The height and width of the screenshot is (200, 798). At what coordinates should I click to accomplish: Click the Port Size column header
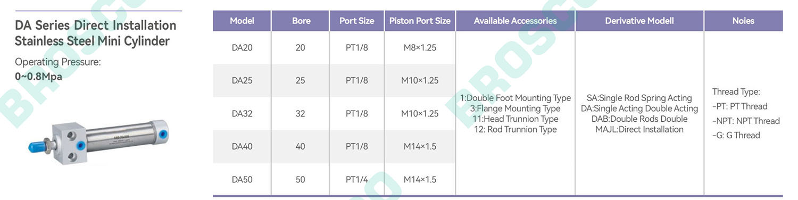coord(356,21)
